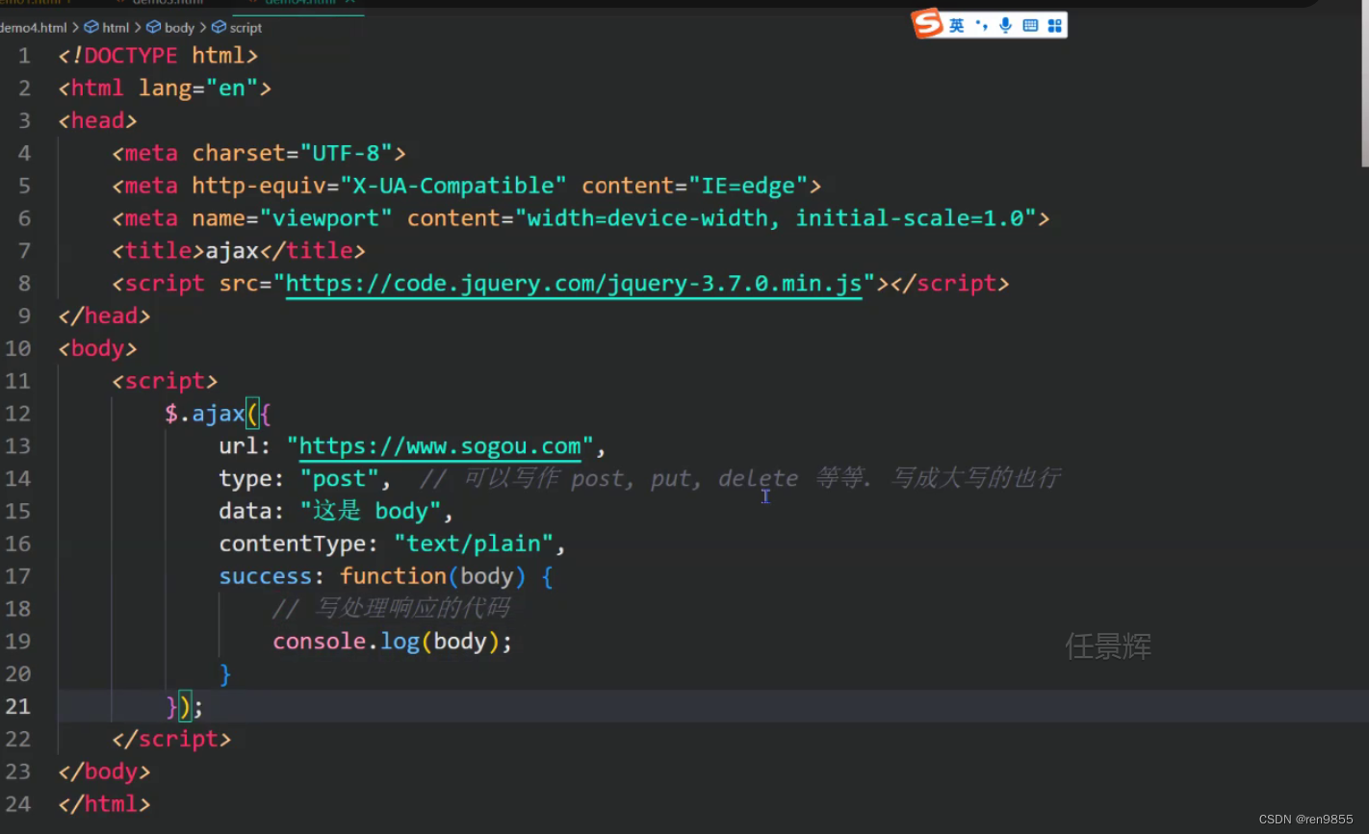Click the Chinese comment on line 18
Viewport: 1369px width, 834px height.
tap(391, 608)
